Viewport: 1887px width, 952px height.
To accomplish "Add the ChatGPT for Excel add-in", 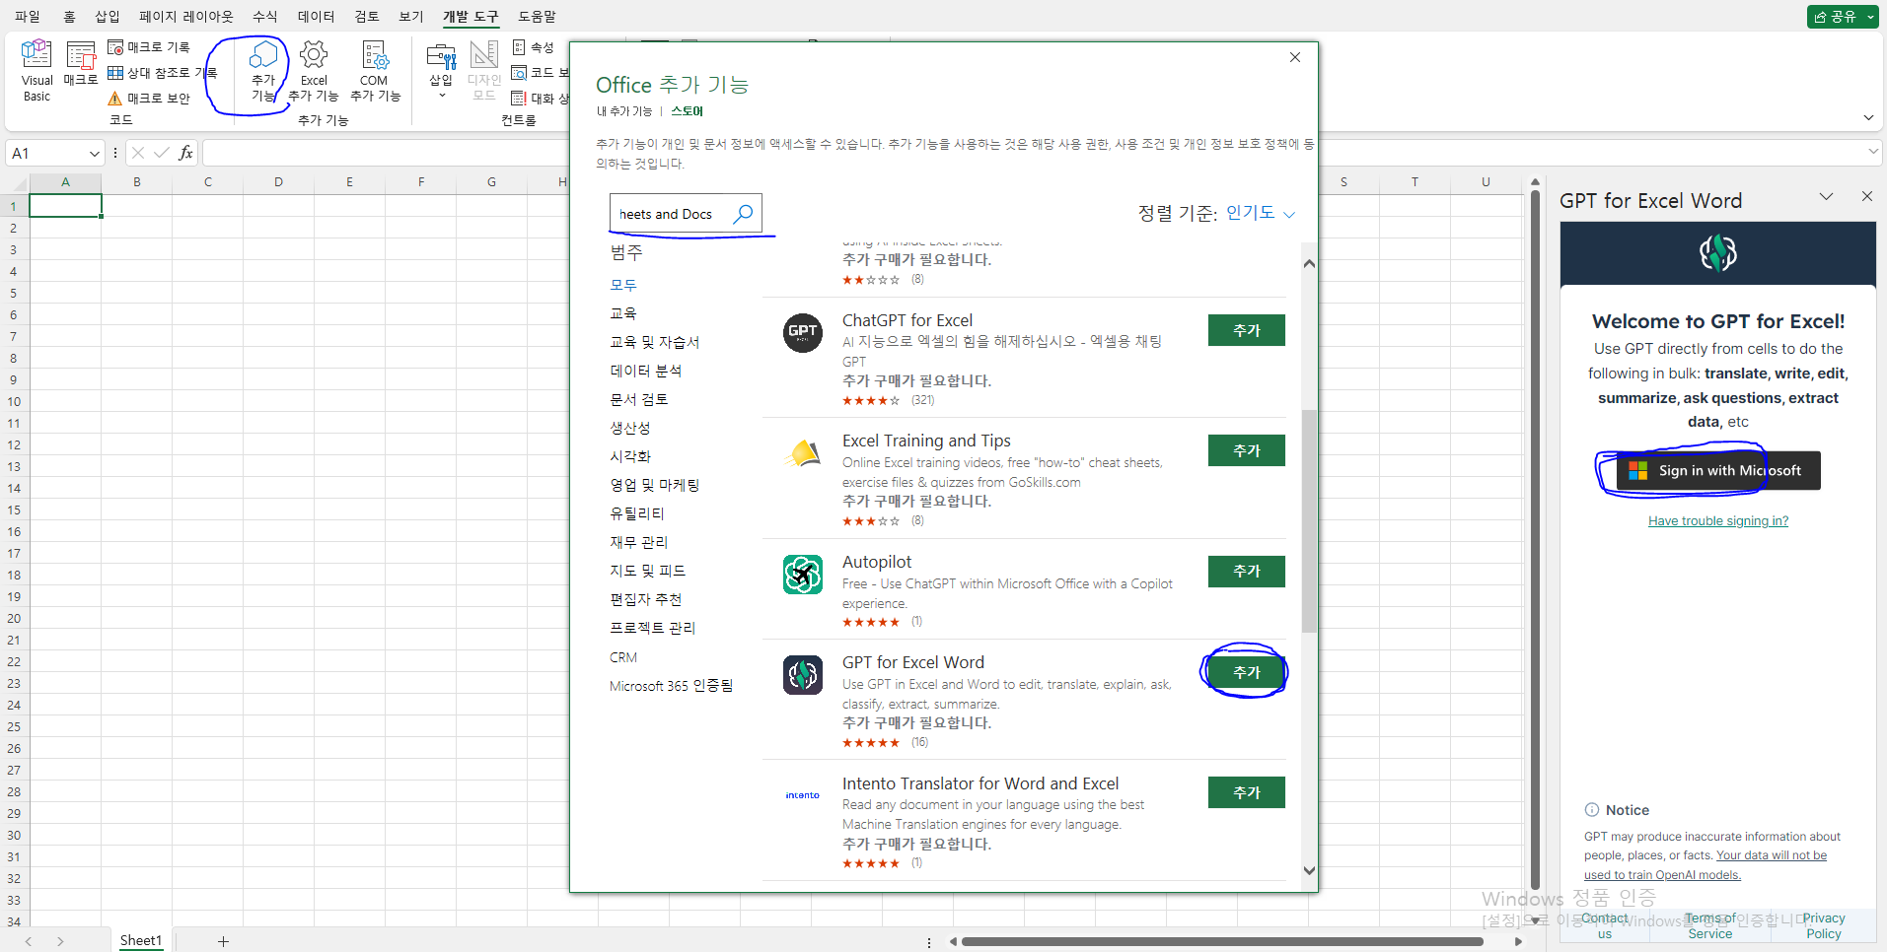I will click(x=1247, y=330).
